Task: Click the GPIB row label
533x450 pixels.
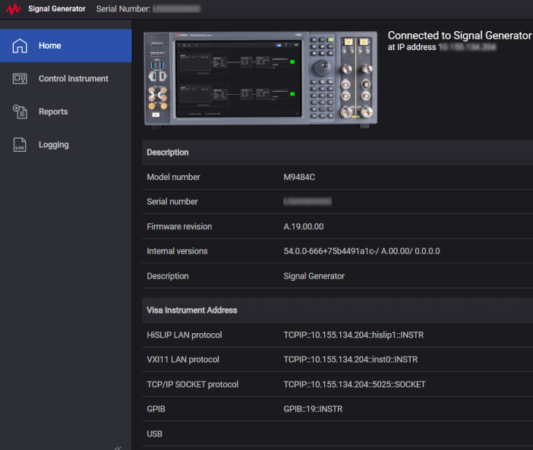Action: tap(156, 409)
